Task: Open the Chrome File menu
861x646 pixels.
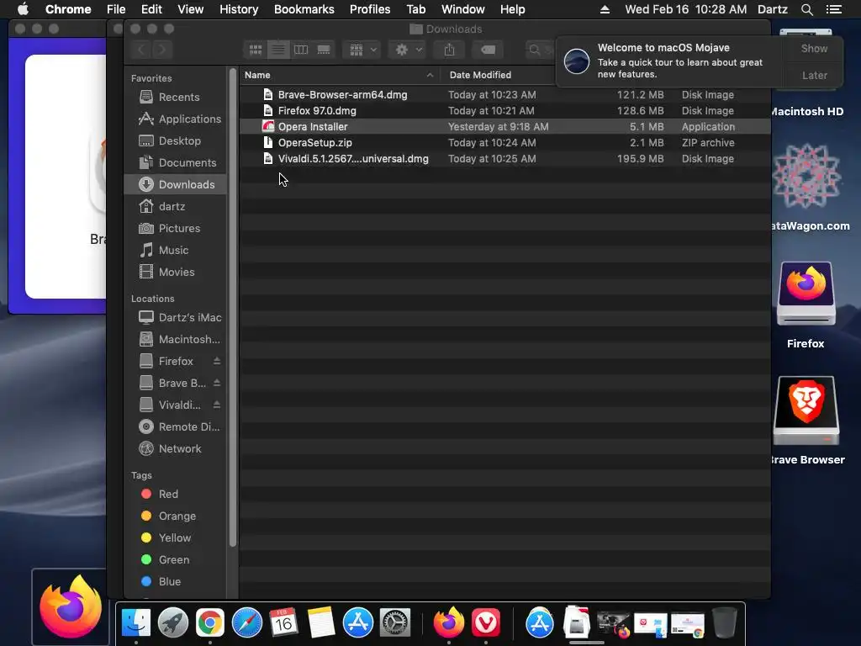Action: click(116, 9)
